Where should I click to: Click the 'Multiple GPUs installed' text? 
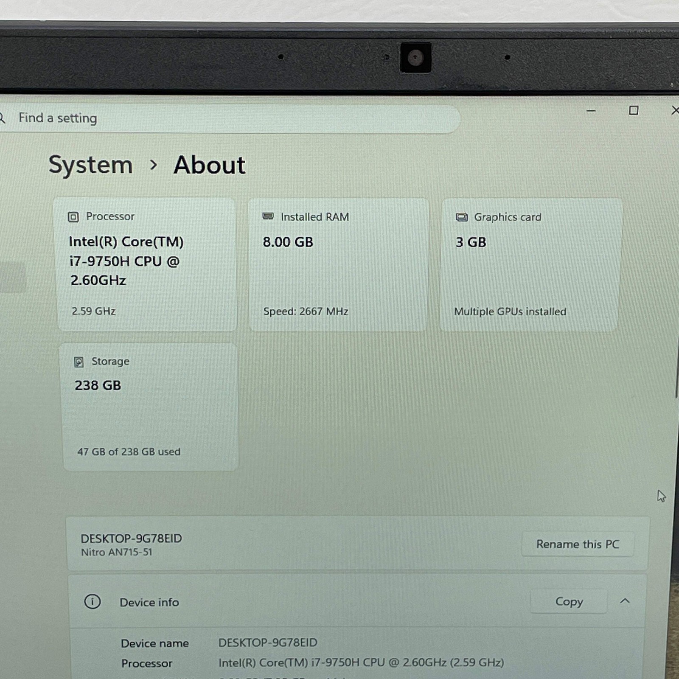point(510,311)
